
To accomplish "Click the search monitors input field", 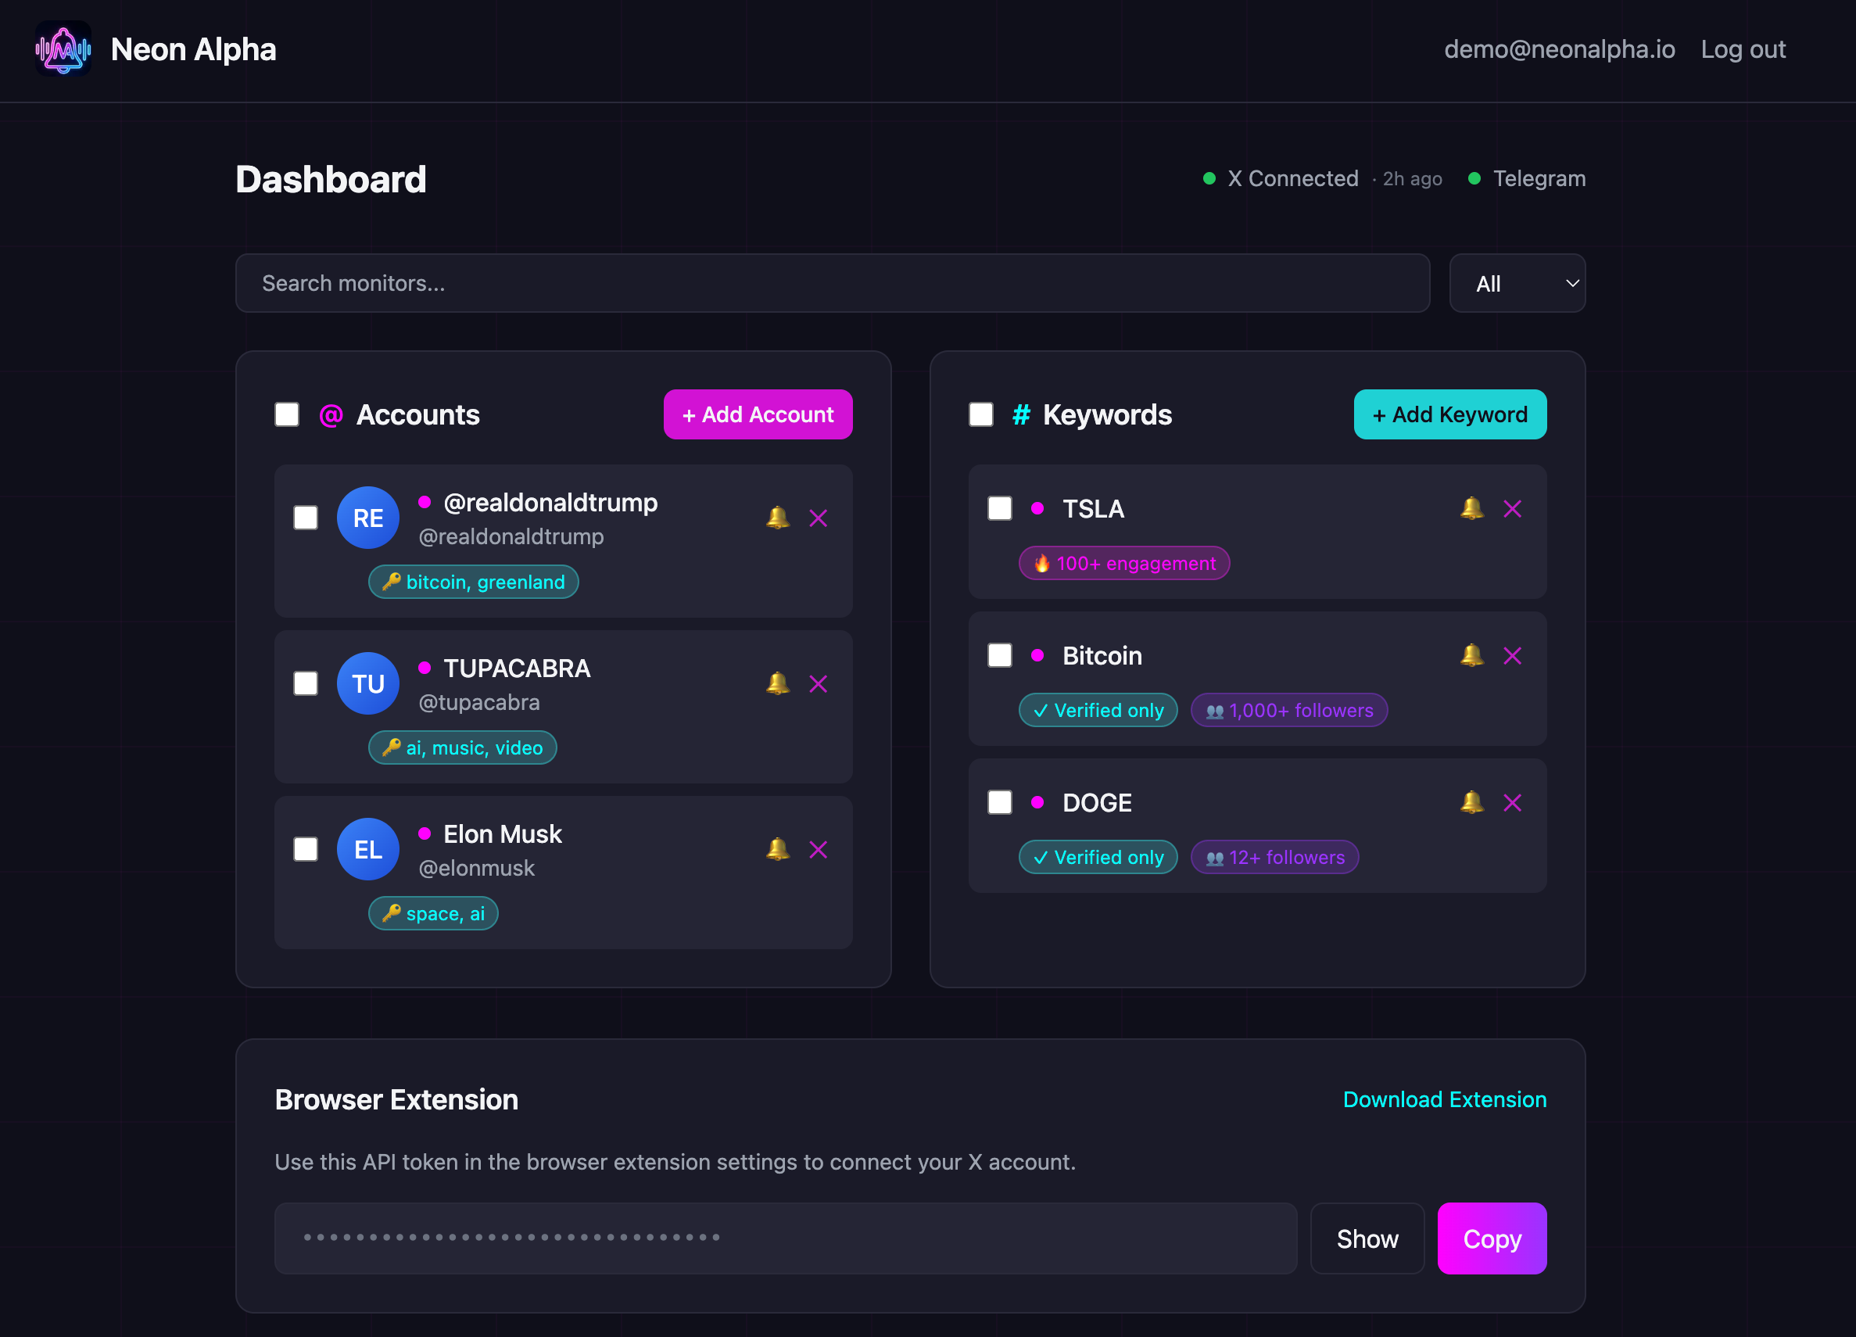I will pos(831,283).
